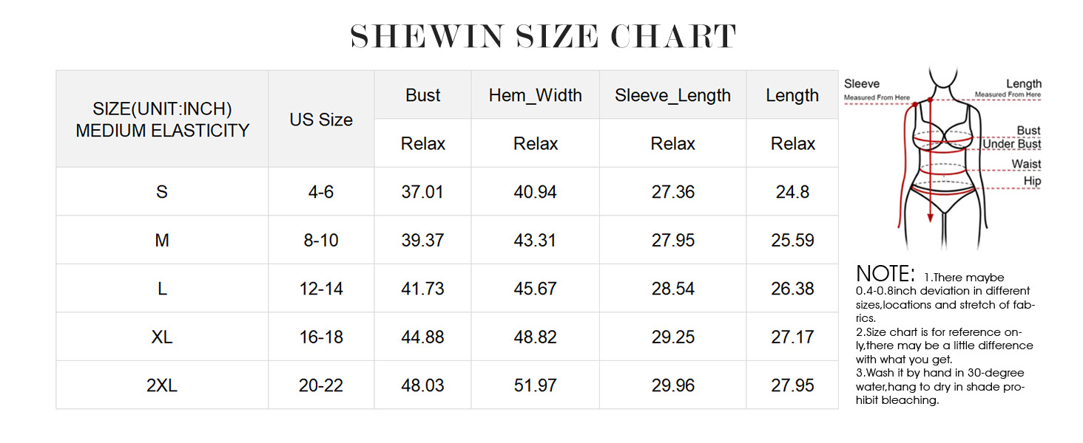Select the size M row label
This screenshot has width=1083, height=443.
pos(162,241)
